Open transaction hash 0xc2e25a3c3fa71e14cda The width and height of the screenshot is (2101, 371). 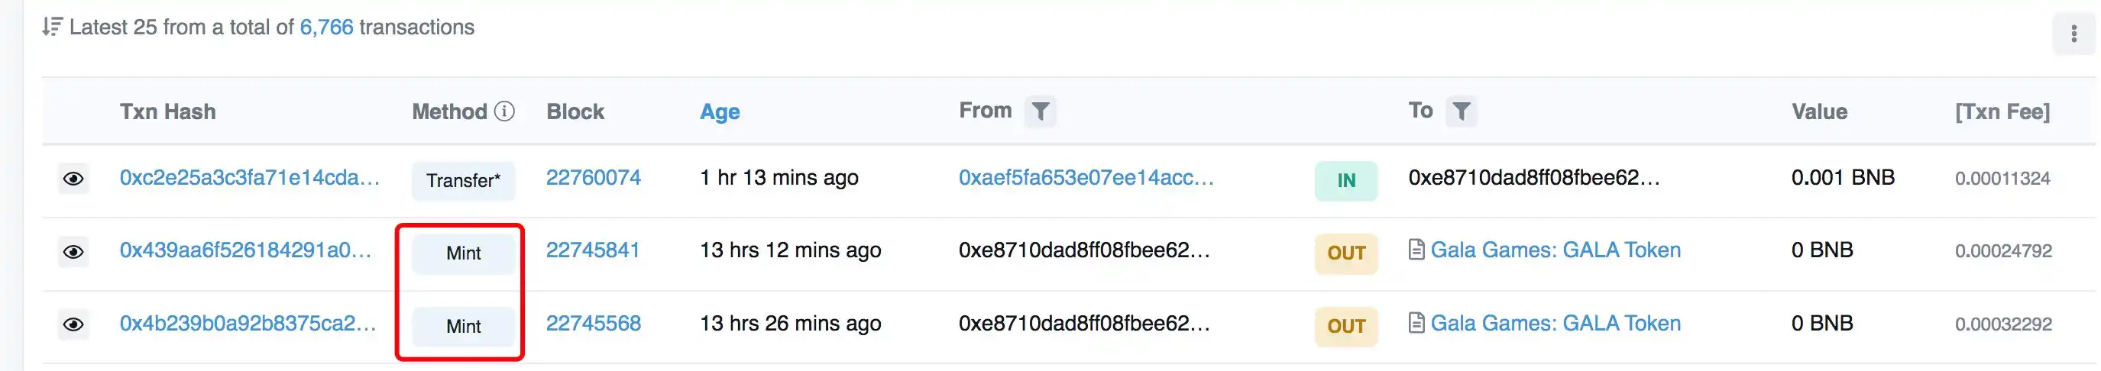coord(250,178)
